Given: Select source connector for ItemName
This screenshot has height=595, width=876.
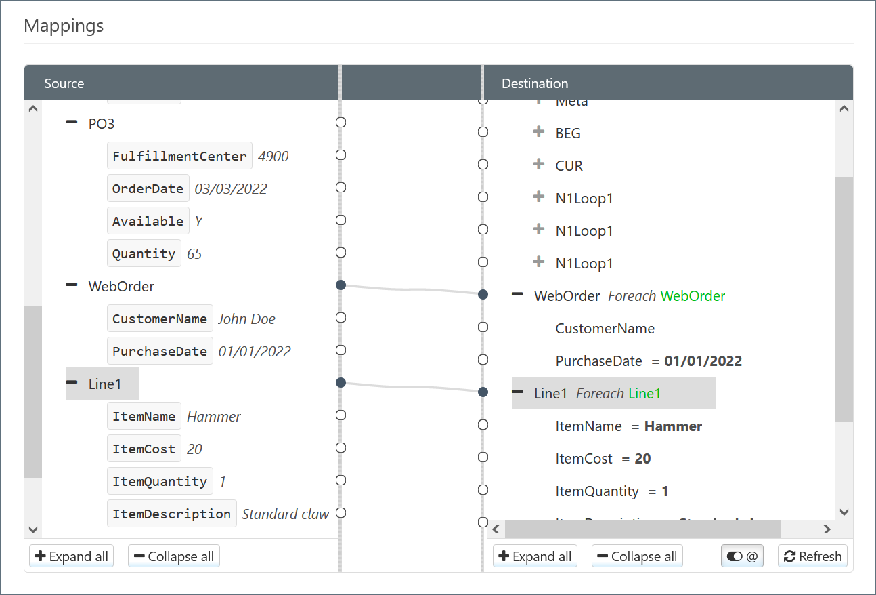Looking at the screenshot, I should tap(341, 415).
